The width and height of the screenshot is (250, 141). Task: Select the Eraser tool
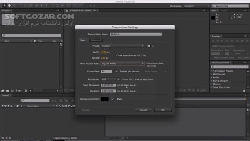(x=62, y=6)
